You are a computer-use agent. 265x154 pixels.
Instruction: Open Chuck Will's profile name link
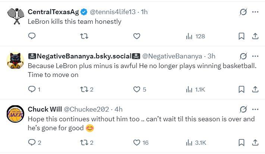[43, 109]
